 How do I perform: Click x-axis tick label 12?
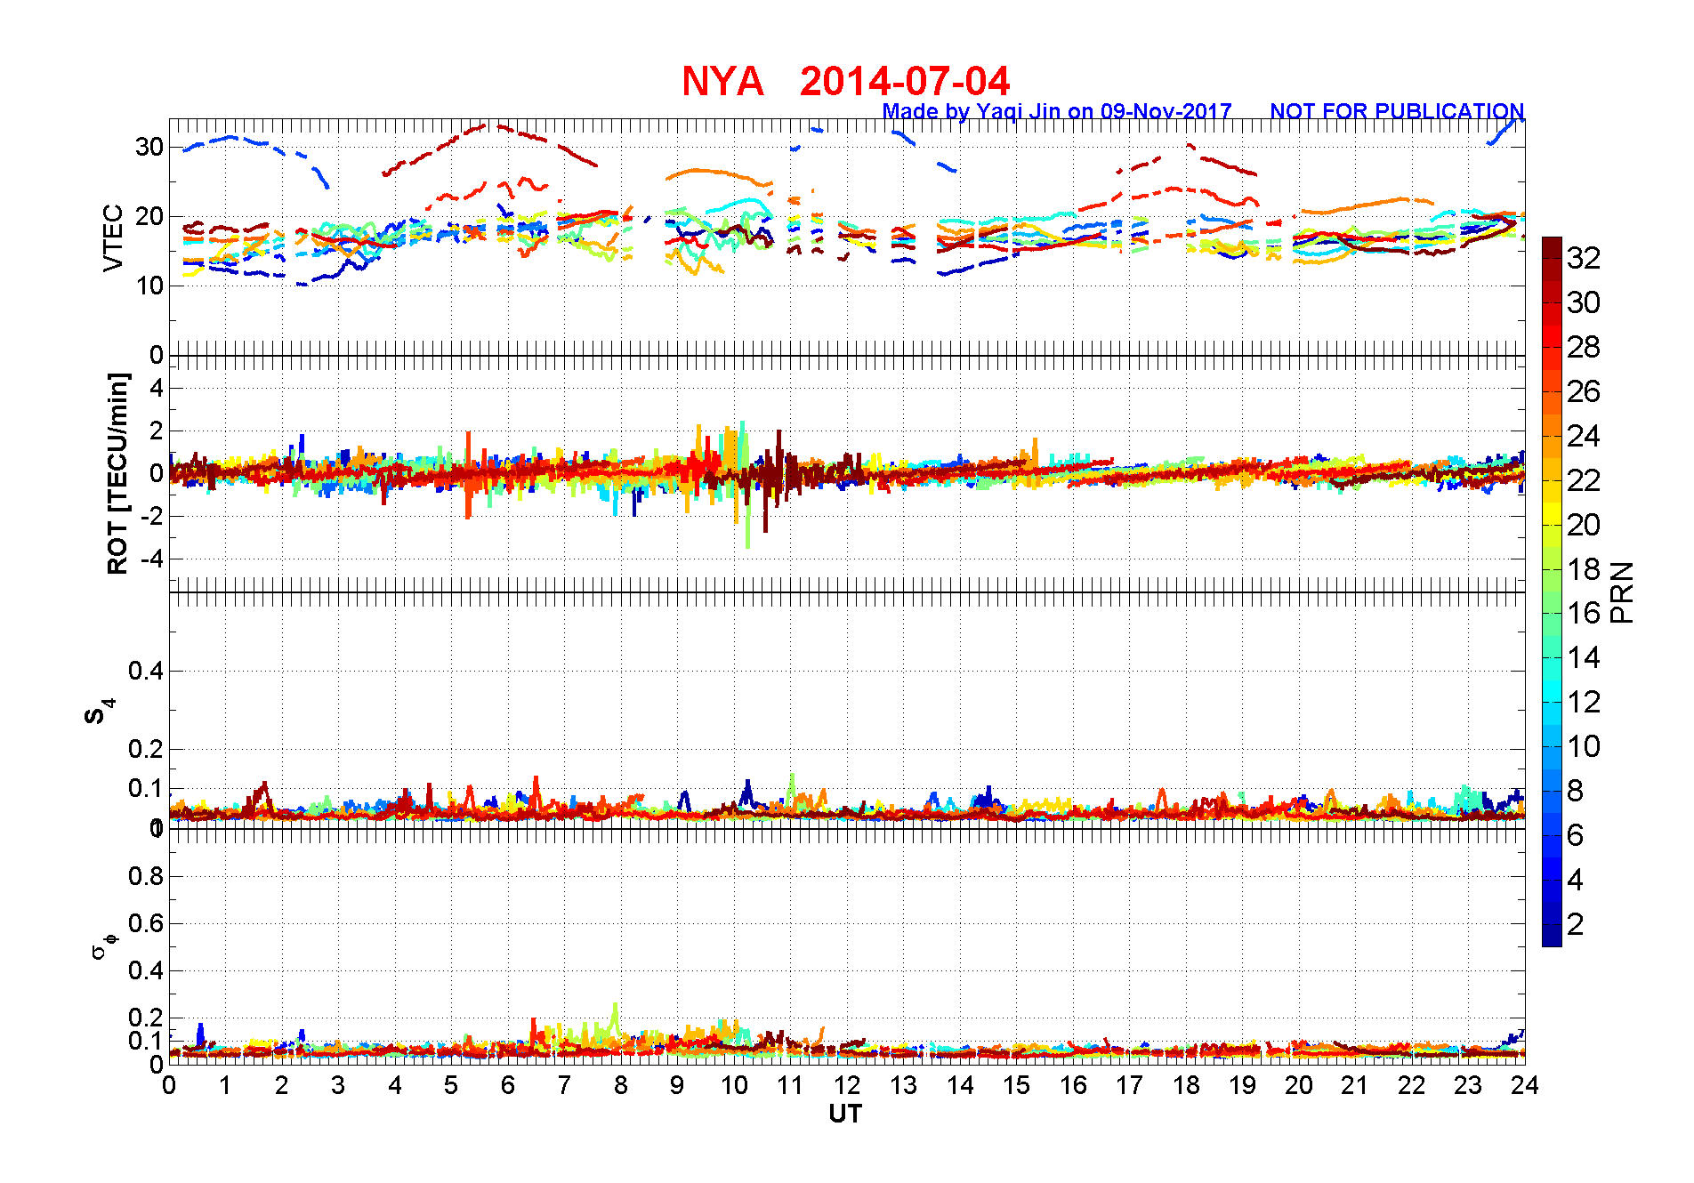coord(847,1085)
